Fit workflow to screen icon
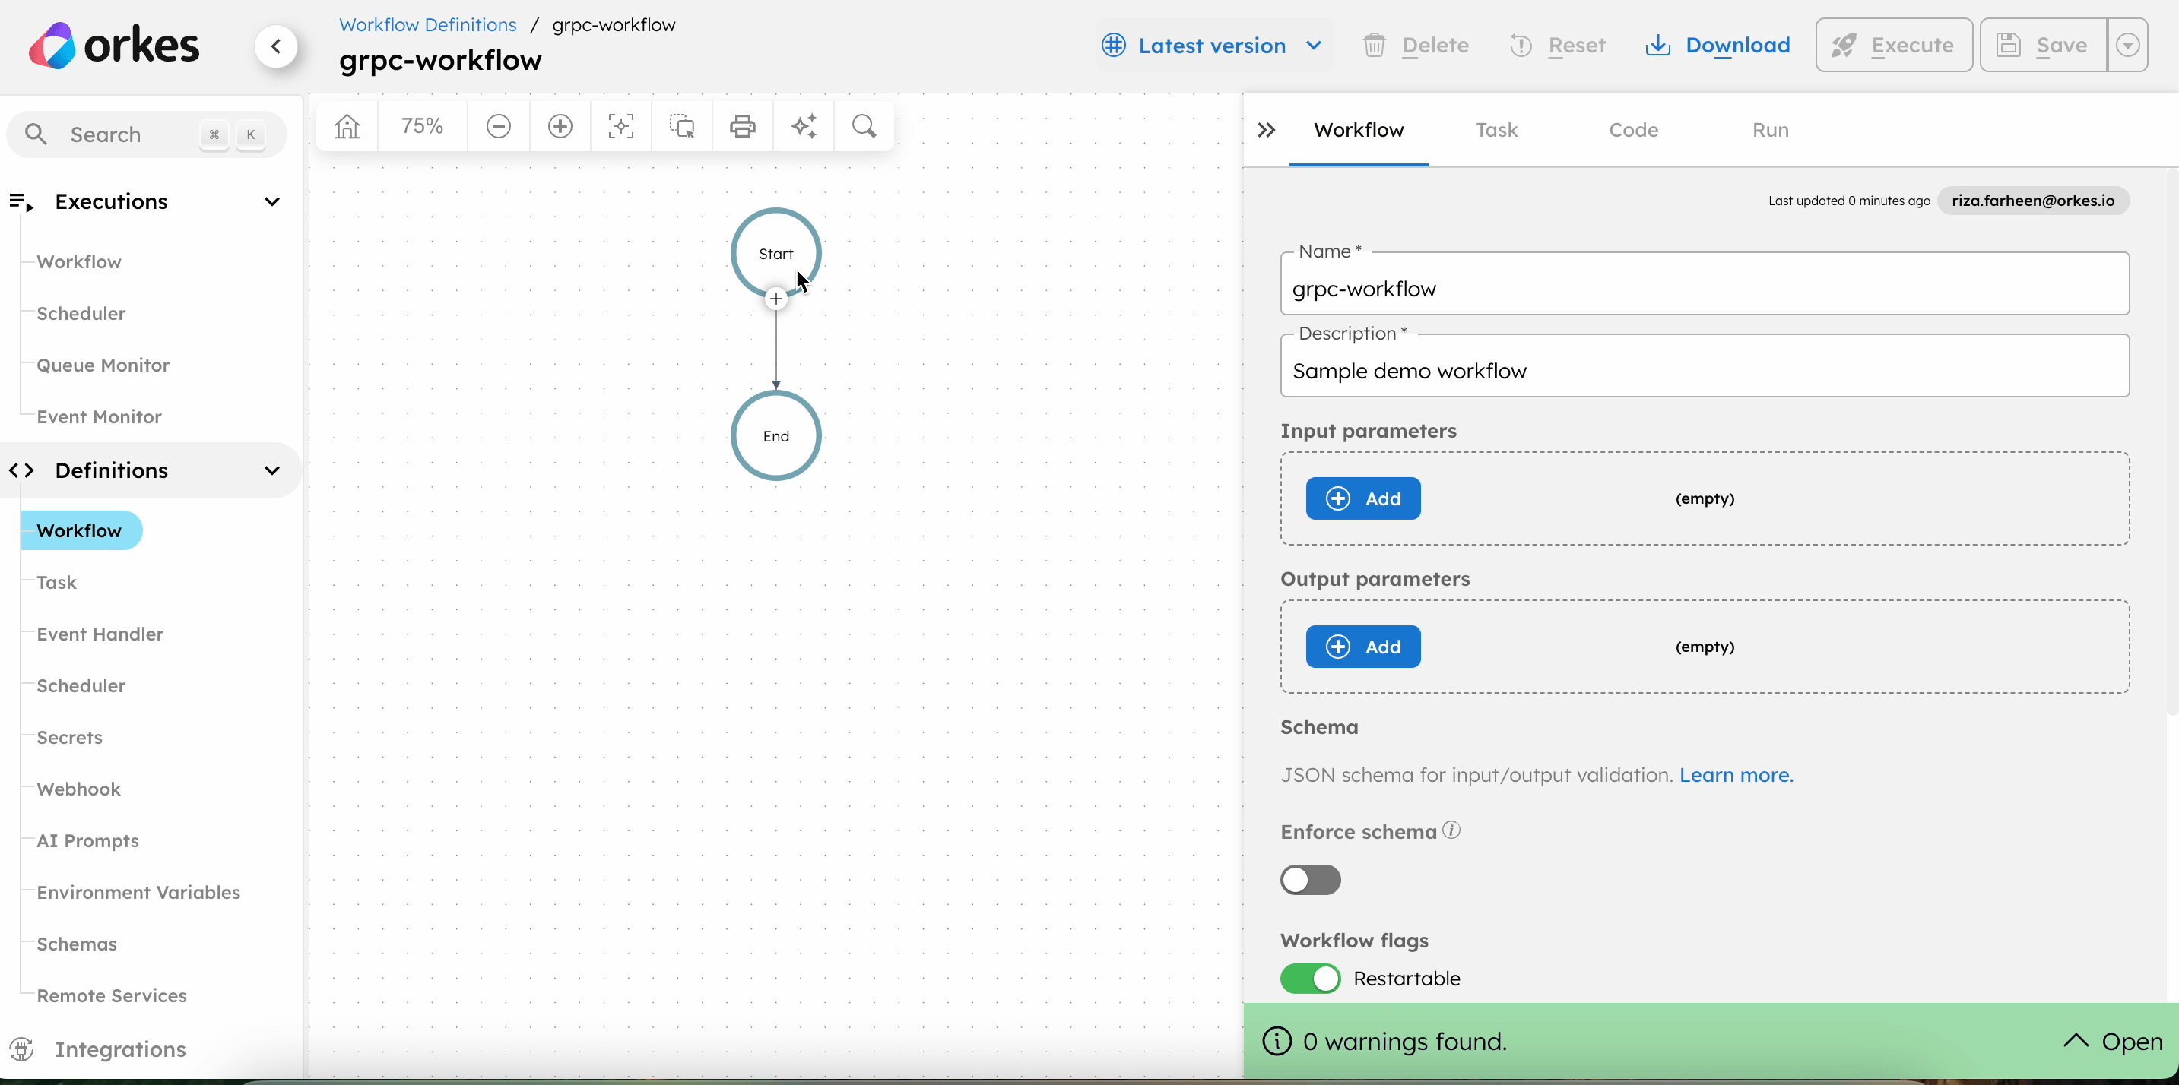Image resolution: width=2179 pixels, height=1085 pixels. click(x=621, y=127)
